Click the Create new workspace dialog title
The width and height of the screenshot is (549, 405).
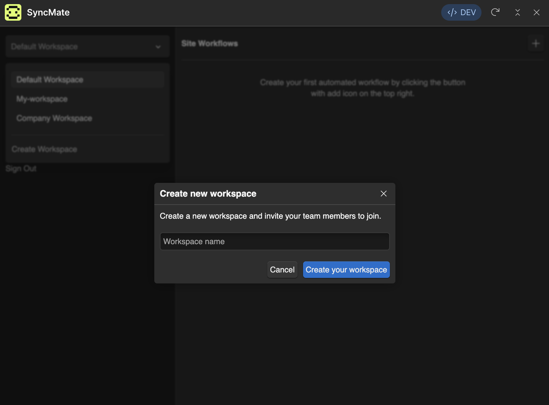pyautogui.click(x=208, y=194)
